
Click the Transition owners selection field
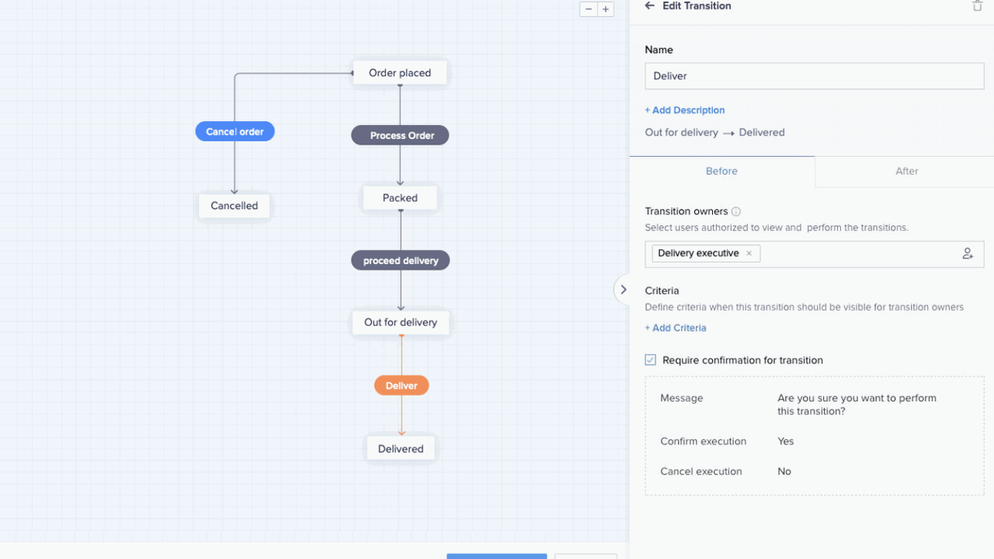(854, 254)
